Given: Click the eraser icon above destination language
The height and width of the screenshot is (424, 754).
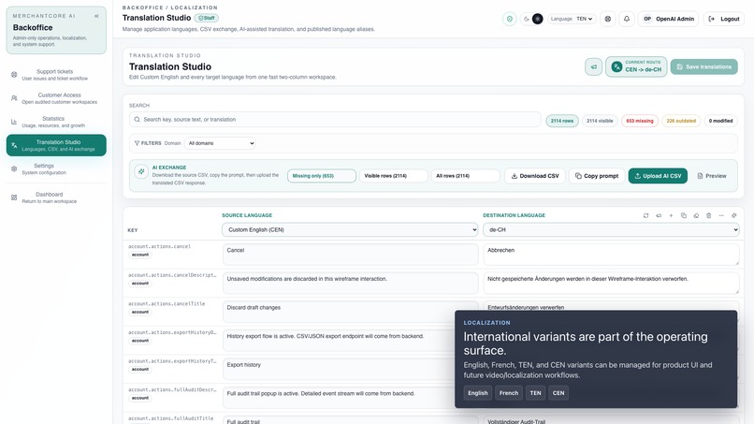Looking at the screenshot, I should tap(696, 215).
